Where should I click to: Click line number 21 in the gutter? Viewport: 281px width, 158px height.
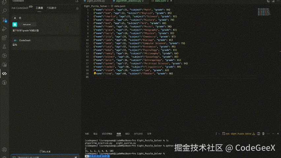point(87,77)
